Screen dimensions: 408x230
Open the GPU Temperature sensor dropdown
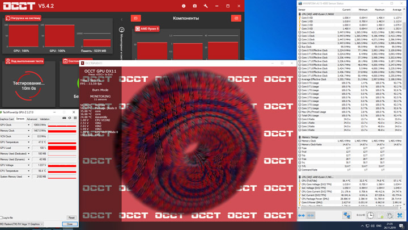point(29,142)
